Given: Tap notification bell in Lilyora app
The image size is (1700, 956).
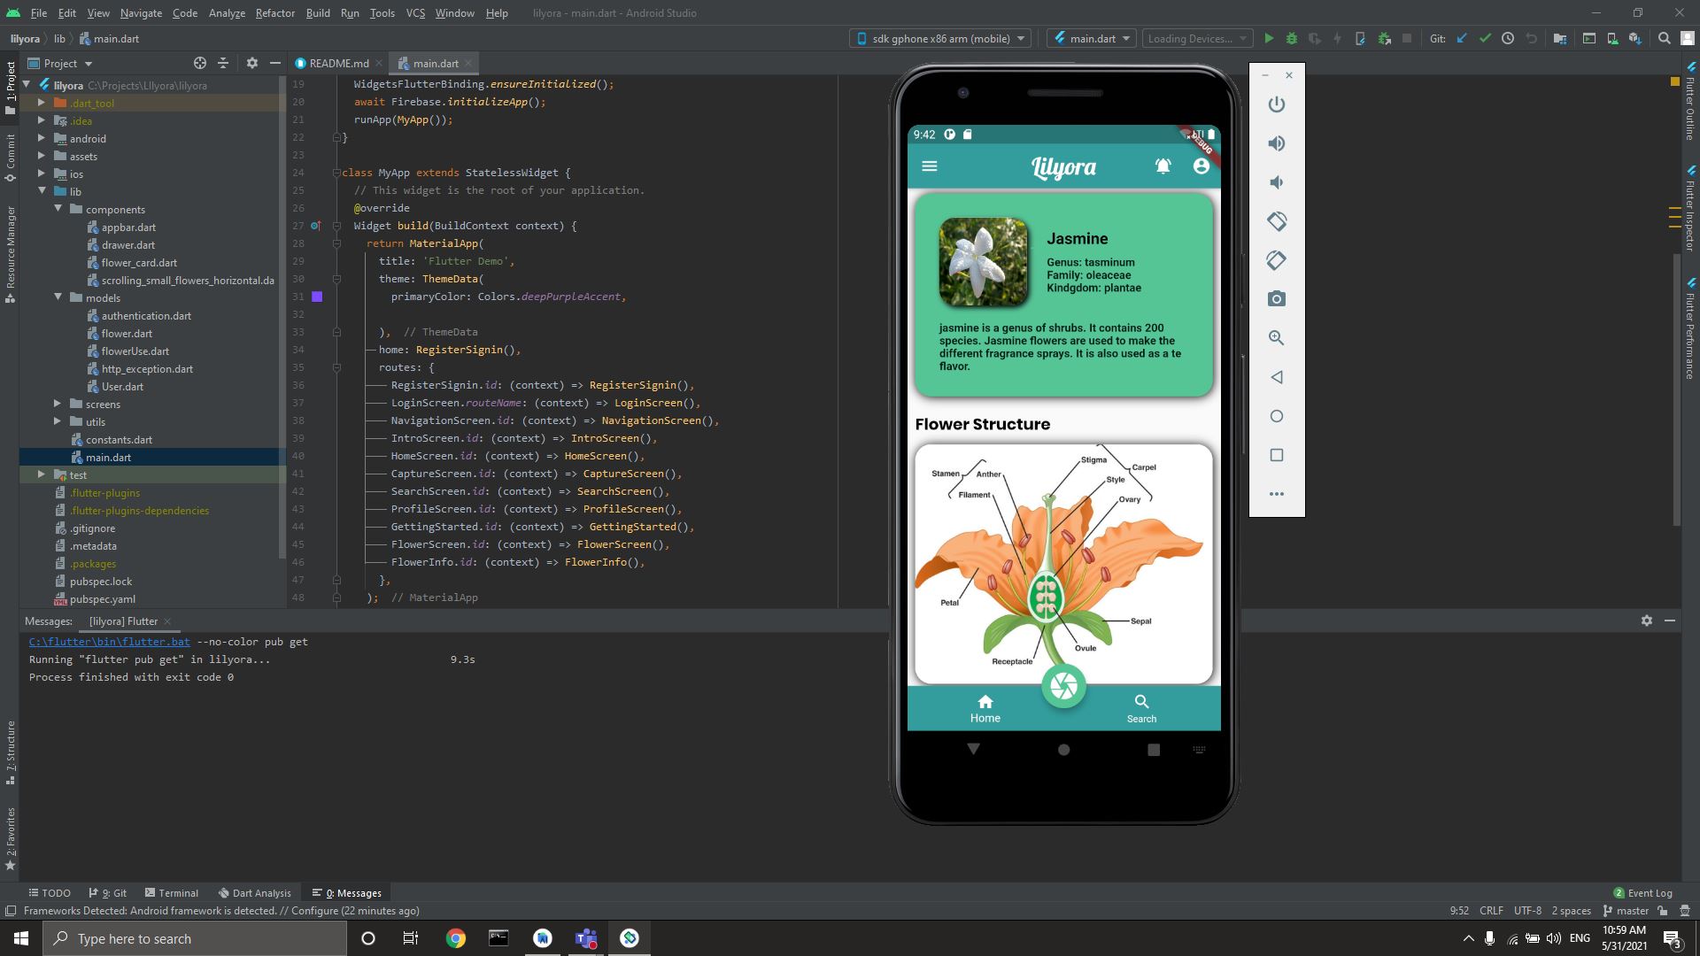Looking at the screenshot, I should (1163, 166).
